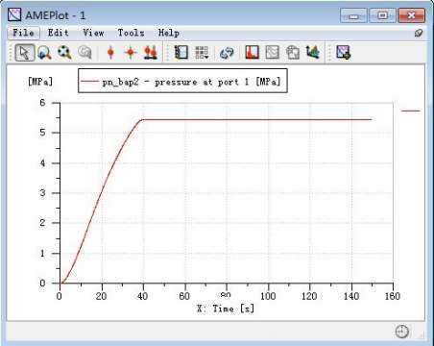The width and height of the screenshot is (434, 346).
Task: Click the greyed-out curve plot icon
Action: click(272, 53)
